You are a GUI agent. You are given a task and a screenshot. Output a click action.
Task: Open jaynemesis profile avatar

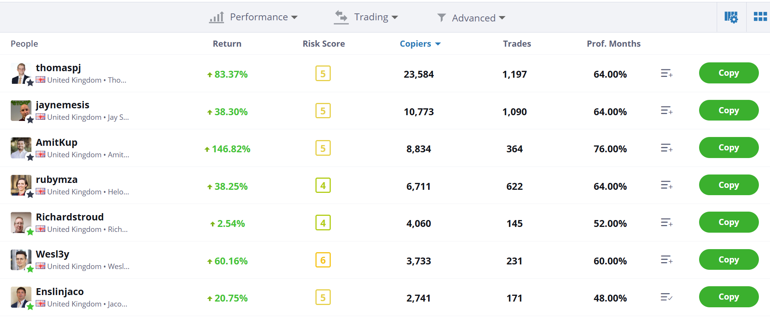pyautogui.click(x=21, y=111)
